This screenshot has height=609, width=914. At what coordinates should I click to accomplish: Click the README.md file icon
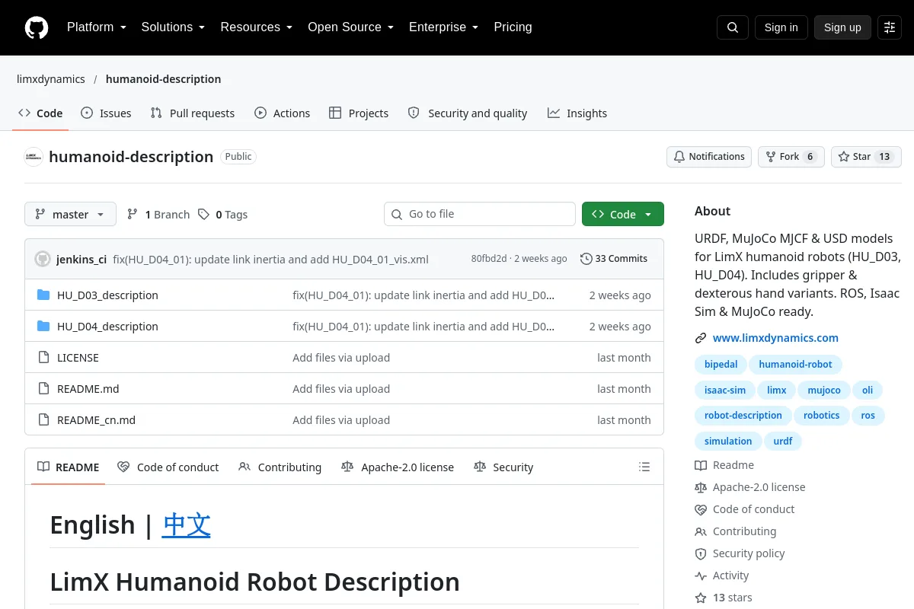(43, 389)
